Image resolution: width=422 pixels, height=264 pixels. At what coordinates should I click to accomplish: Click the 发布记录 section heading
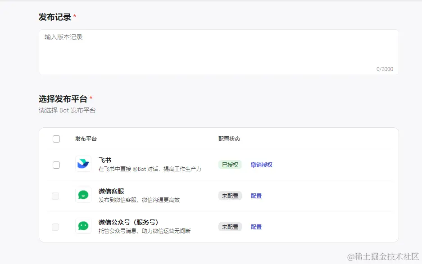pos(55,17)
